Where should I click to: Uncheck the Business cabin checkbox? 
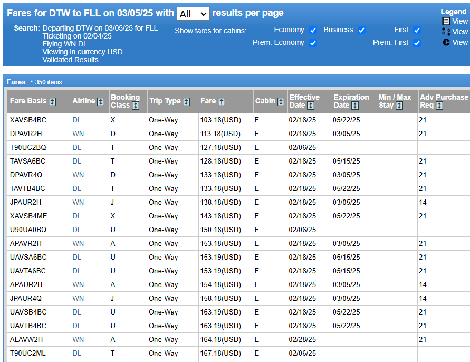(361, 30)
